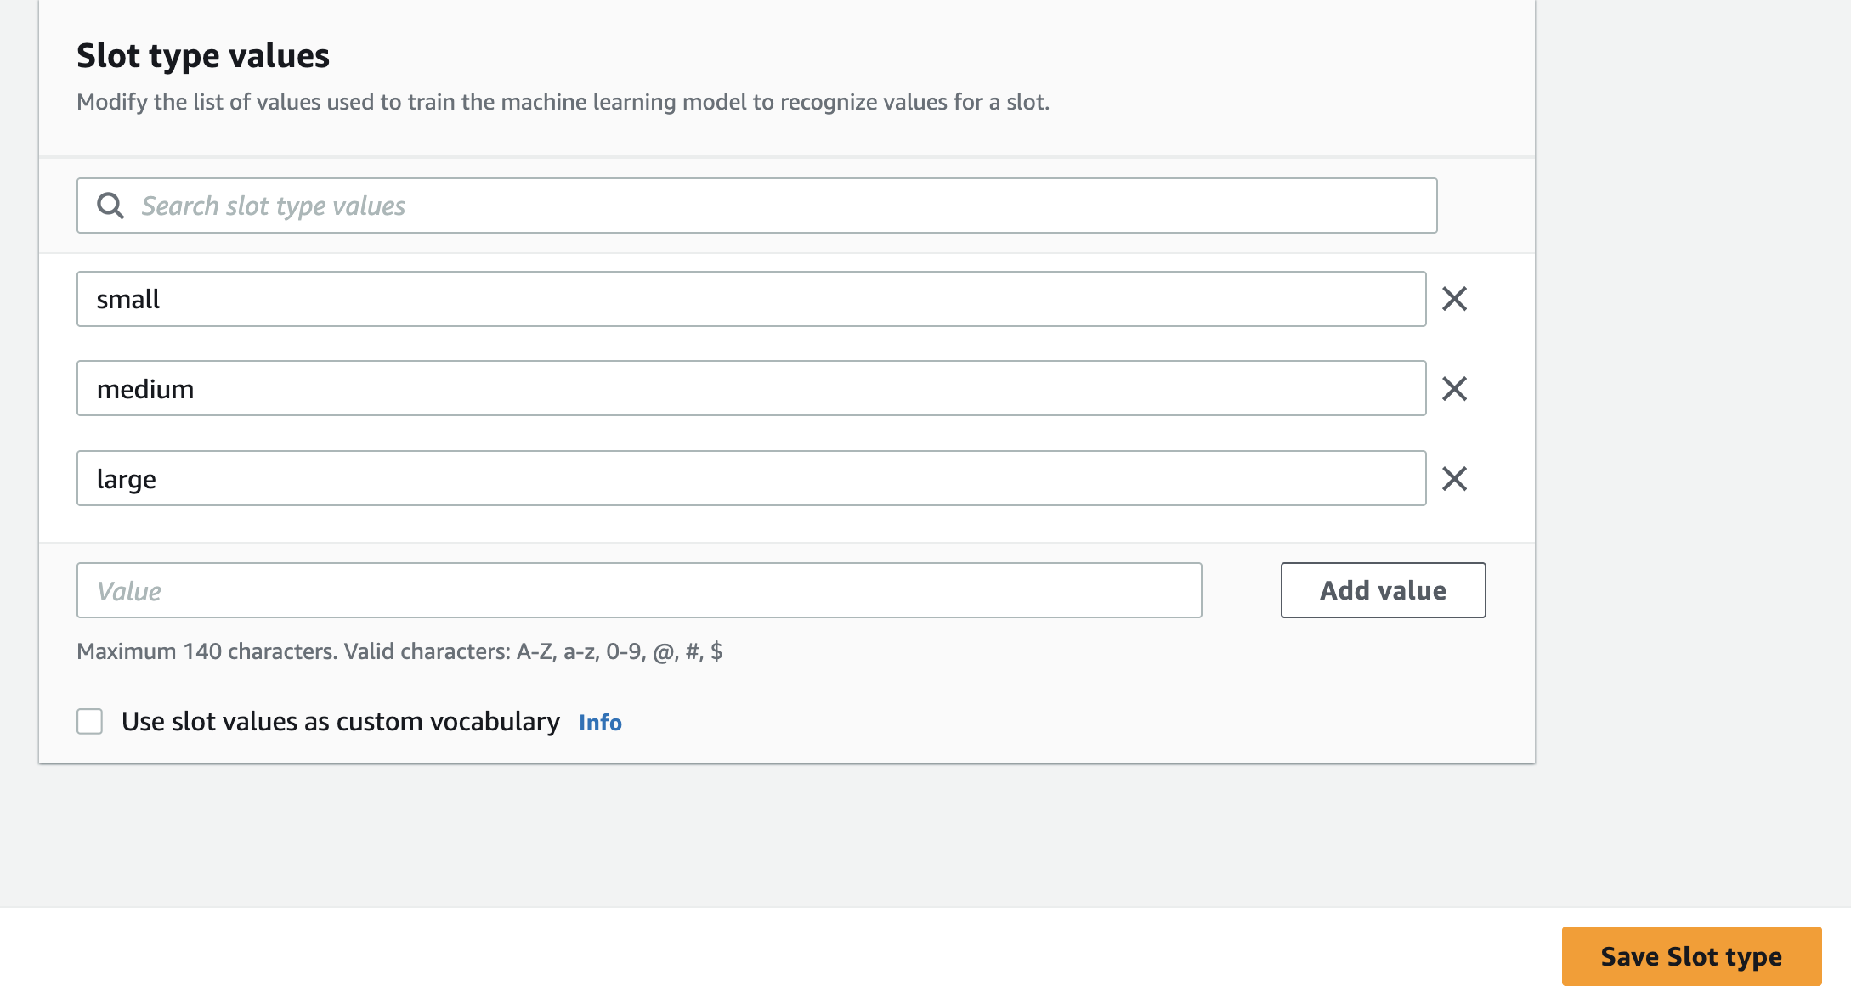Click the word 'medium' in second row
Screen dimensions: 1851x986
(145, 390)
